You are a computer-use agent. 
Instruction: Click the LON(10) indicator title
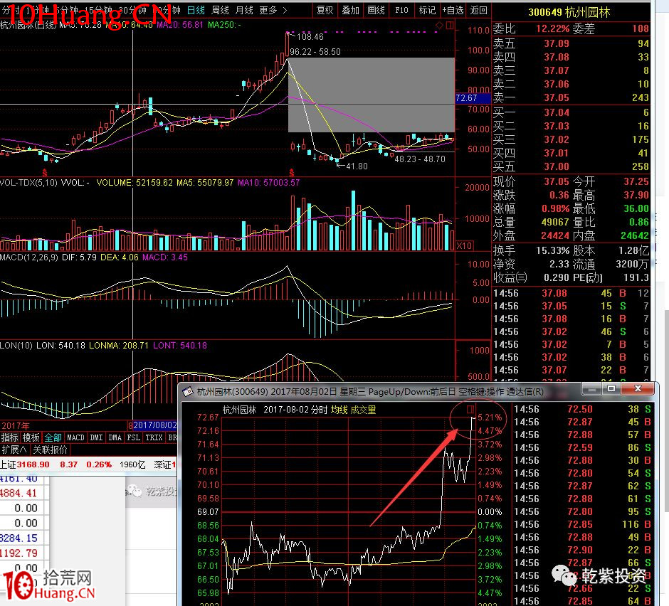(16, 346)
